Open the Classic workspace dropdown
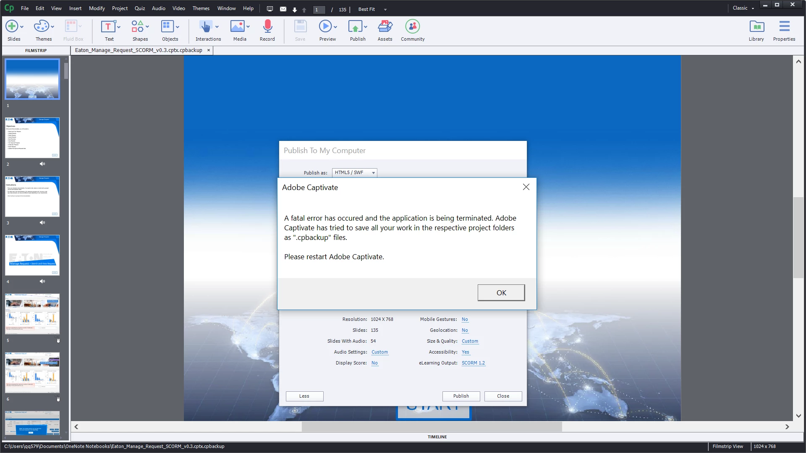Viewport: 806px width, 453px height. (743, 8)
